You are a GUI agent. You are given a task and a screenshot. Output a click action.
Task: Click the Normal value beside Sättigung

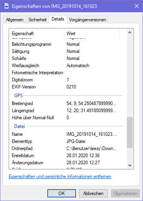tap(73, 51)
